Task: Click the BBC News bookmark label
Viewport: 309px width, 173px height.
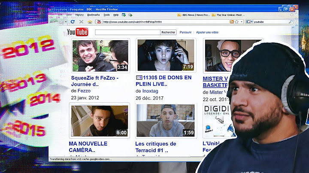Action: pos(196,15)
